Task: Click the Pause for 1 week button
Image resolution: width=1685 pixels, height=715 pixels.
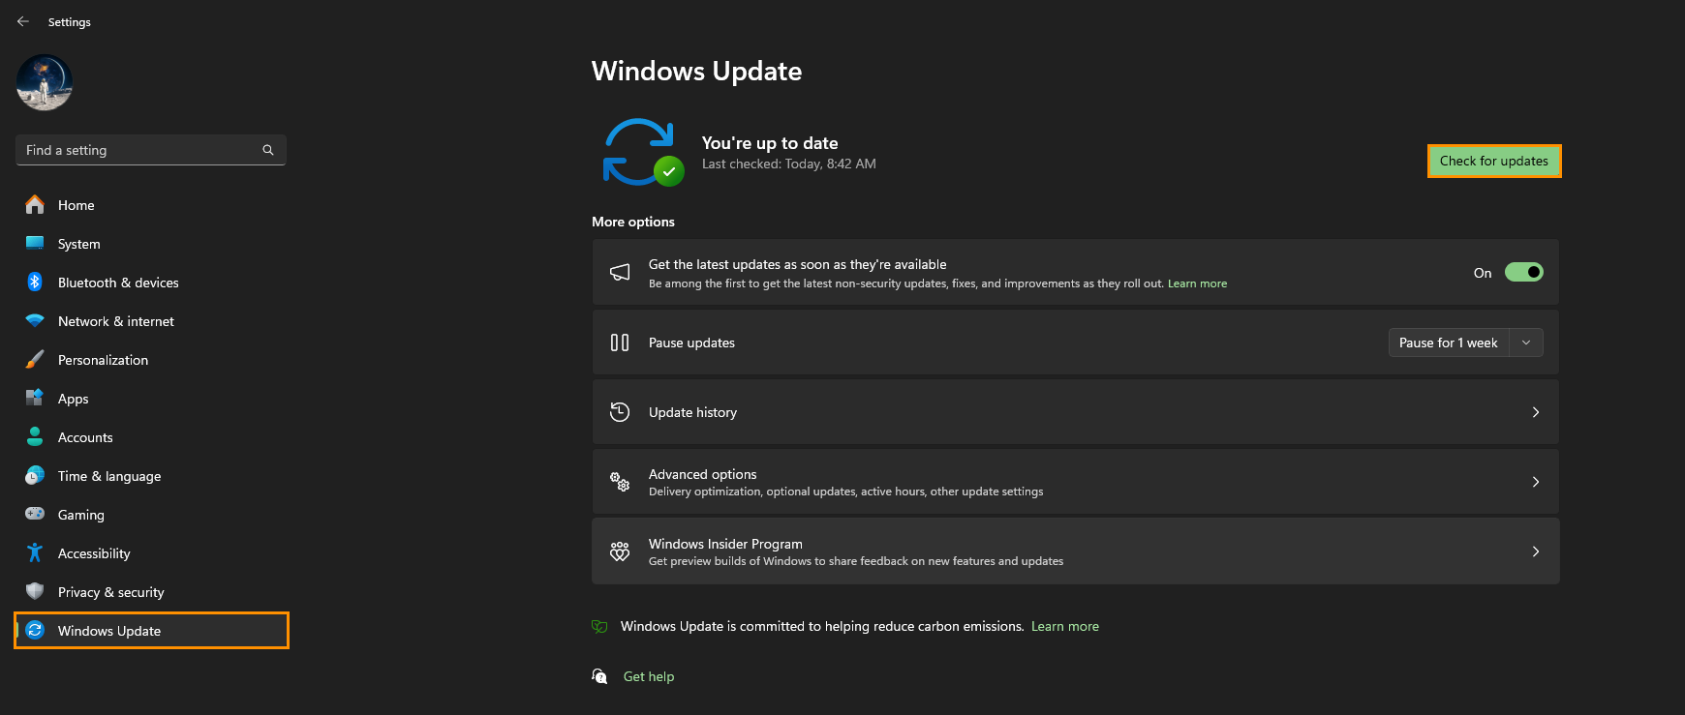Action: click(x=1449, y=343)
